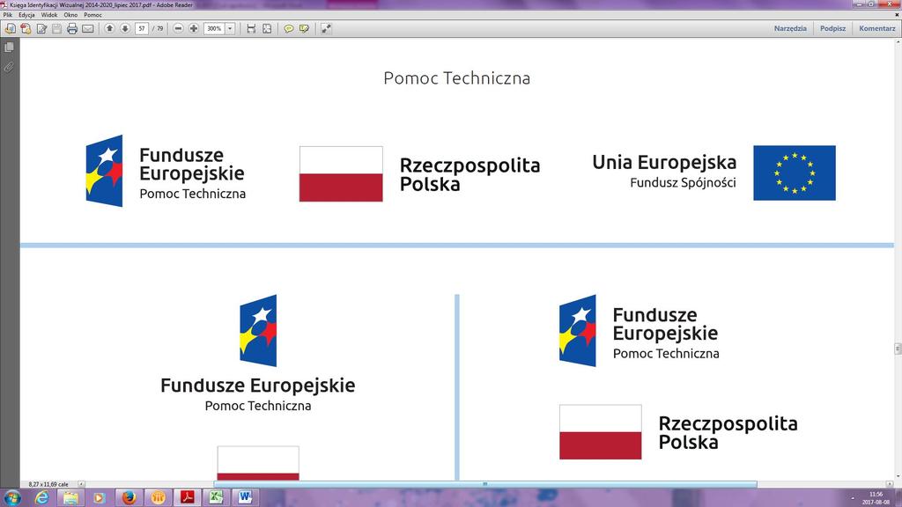Viewport: 902px width, 507px height.
Task: Open Windows Media Player from taskbar
Action: click(x=100, y=498)
